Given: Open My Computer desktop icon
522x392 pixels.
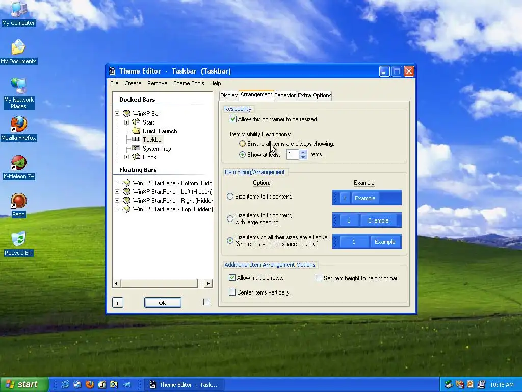Looking at the screenshot, I should [18, 14].
